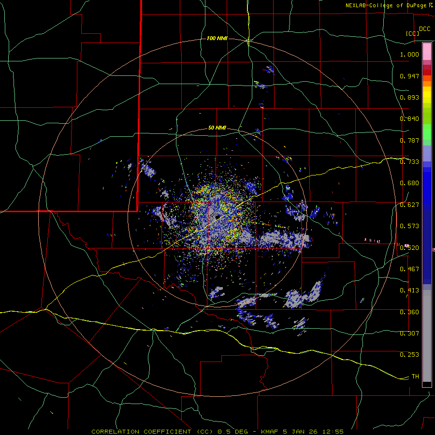The height and width of the screenshot is (435, 435).
Task: Select the 0.627 scale value
Action: pyautogui.click(x=409, y=205)
